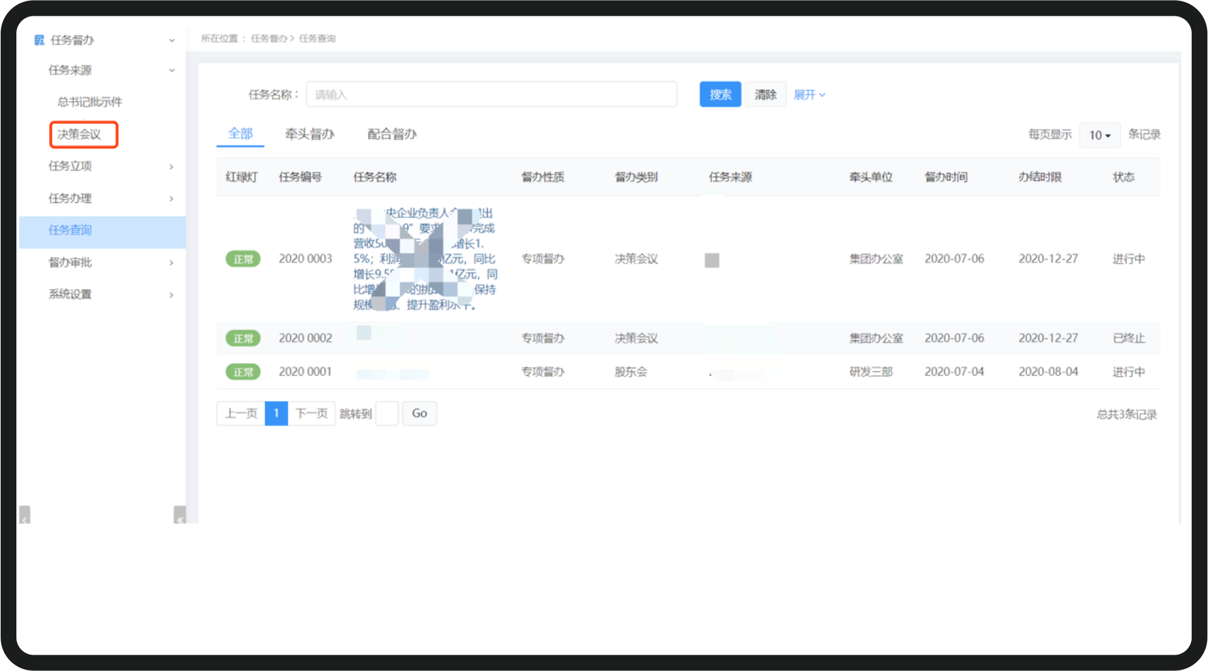Image resolution: width=1208 pixels, height=671 pixels.
Task: Switch to the 牵头督办 tab
Action: (x=310, y=134)
